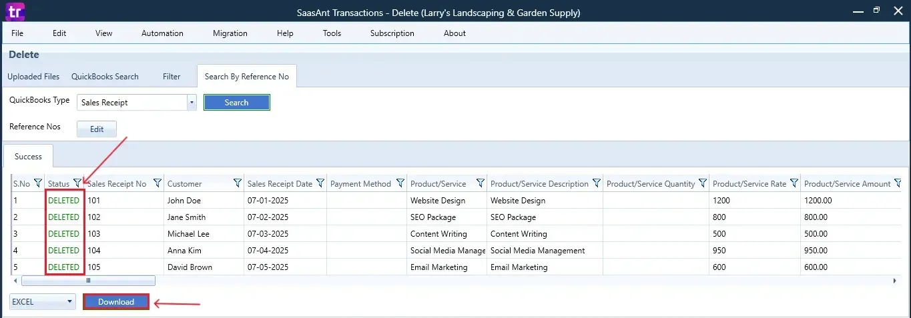Open filter icon on Payment Method column

[x=400, y=183]
